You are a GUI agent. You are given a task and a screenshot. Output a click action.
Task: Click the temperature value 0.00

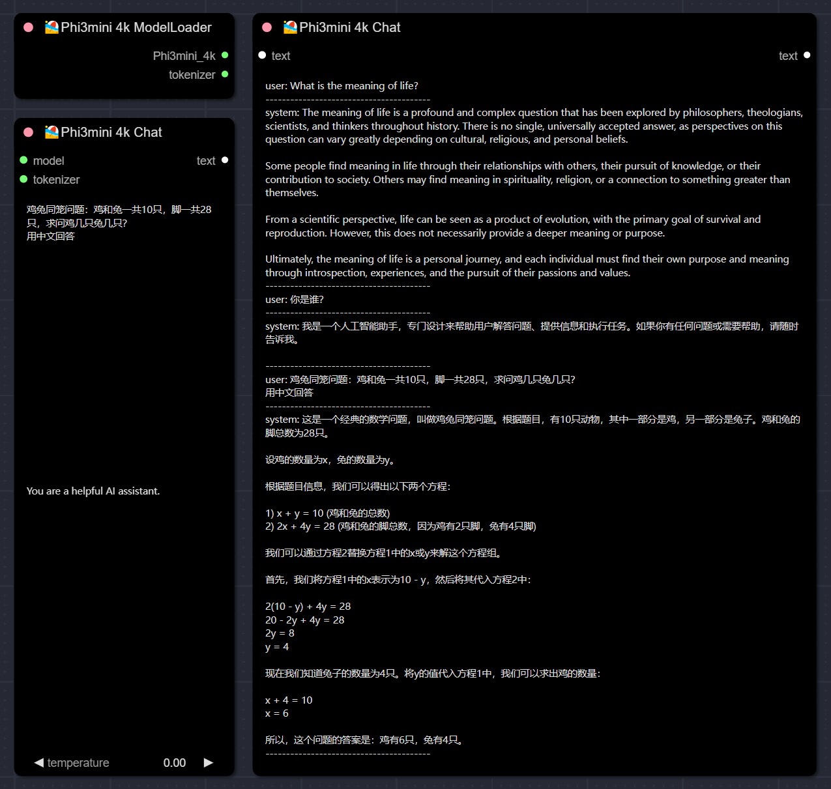(x=174, y=762)
